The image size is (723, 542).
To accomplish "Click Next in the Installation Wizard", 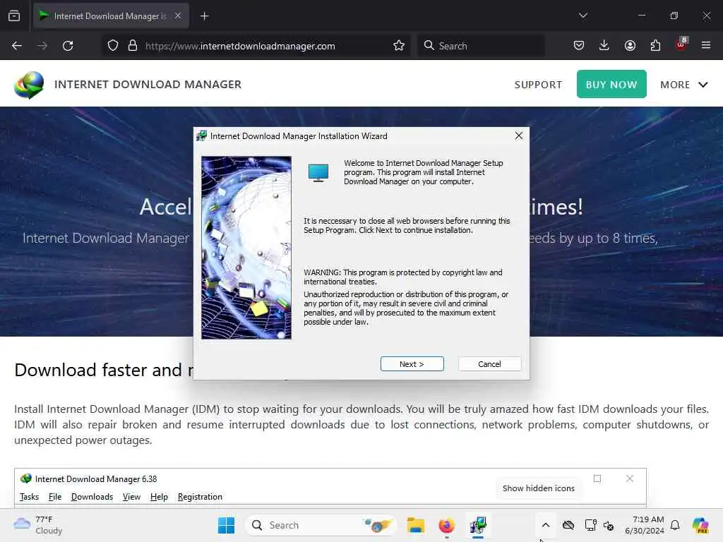I will 412,363.
